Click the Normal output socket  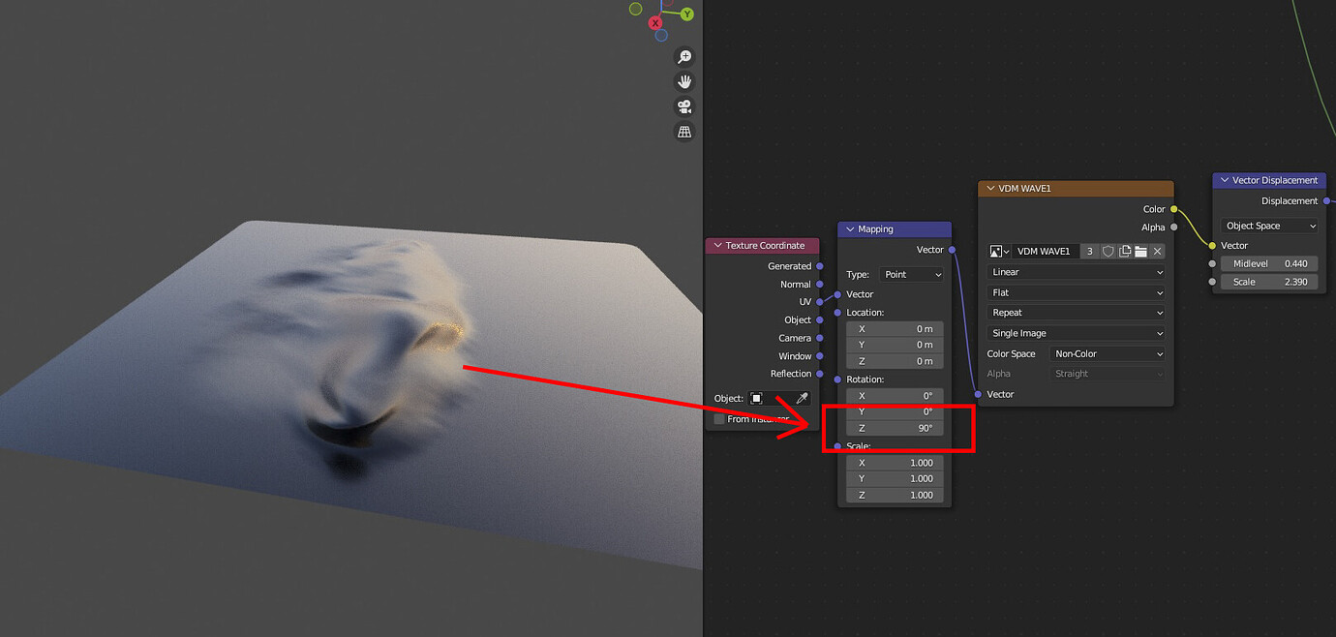(820, 285)
